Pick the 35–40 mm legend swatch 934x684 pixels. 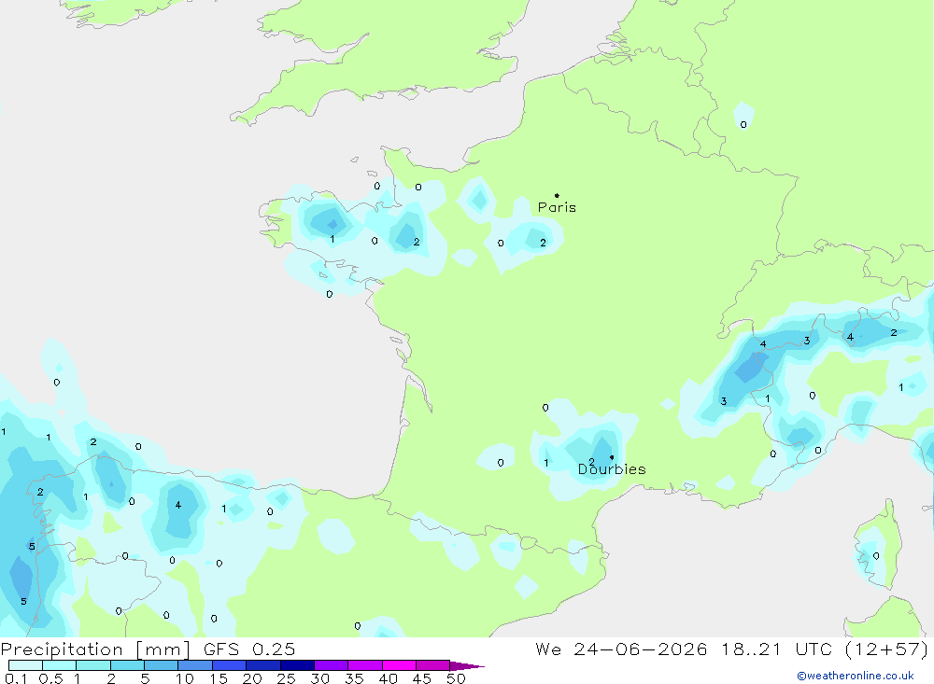click(x=365, y=665)
